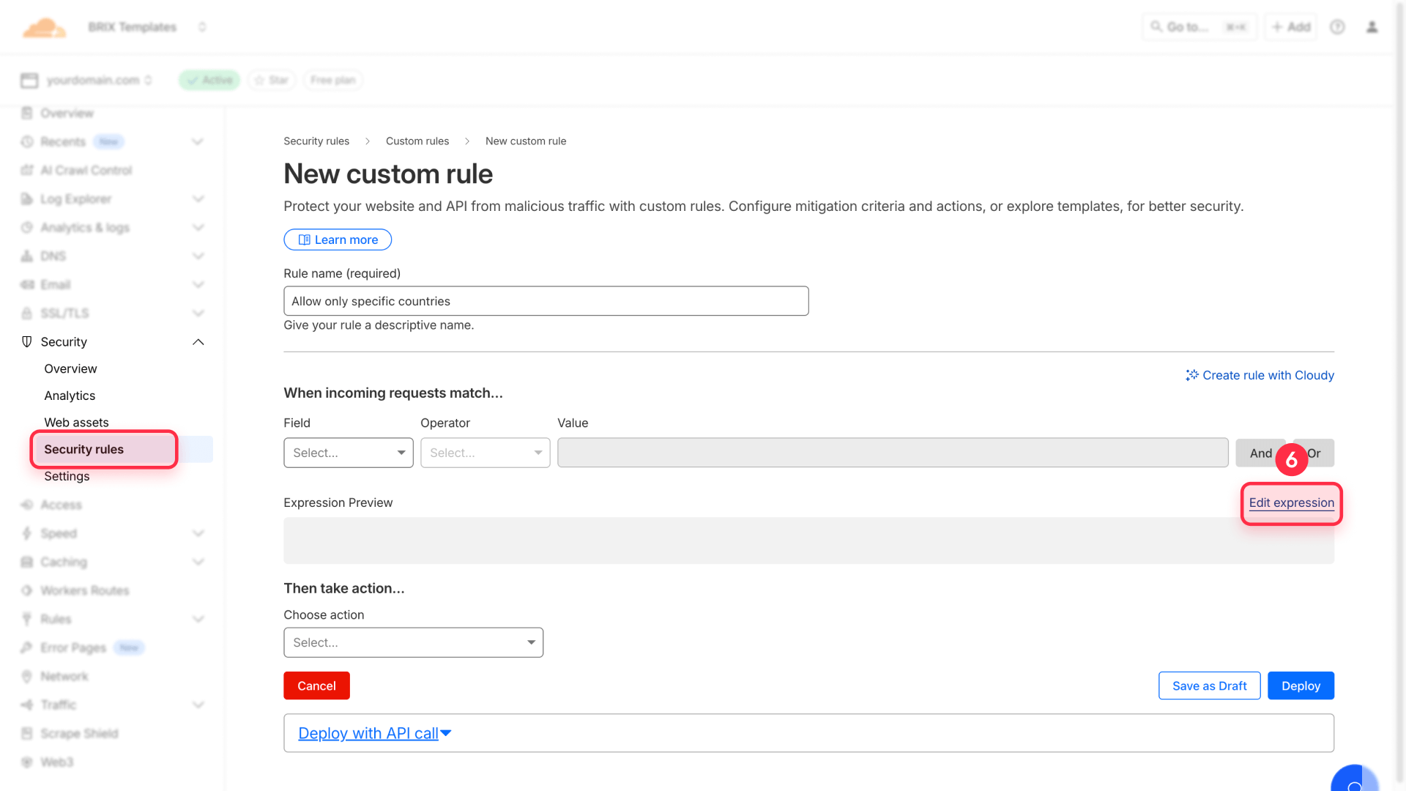
Task: Go to Custom rules via breadcrumb
Action: [x=417, y=141]
